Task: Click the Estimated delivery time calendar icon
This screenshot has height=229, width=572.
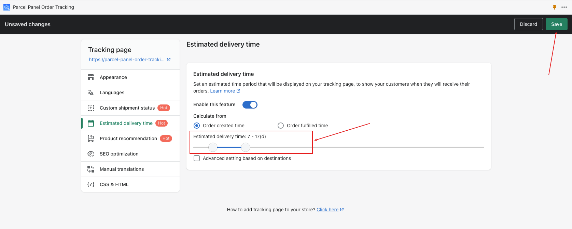Action: pyautogui.click(x=91, y=123)
